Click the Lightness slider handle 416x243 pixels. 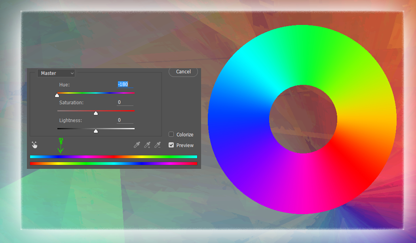pyautogui.click(x=96, y=131)
